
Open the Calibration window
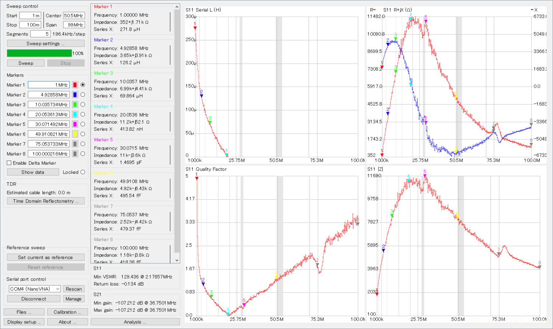click(67, 312)
